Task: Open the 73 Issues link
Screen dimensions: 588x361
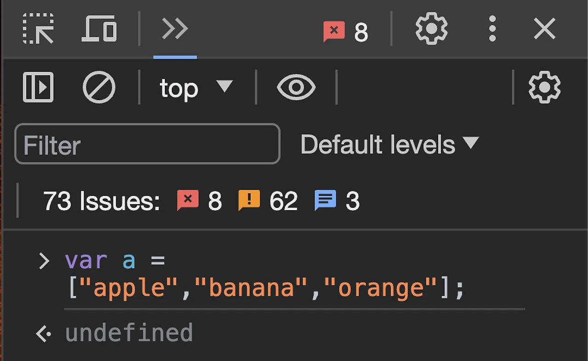Action: pyautogui.click(x=101, y=201)
